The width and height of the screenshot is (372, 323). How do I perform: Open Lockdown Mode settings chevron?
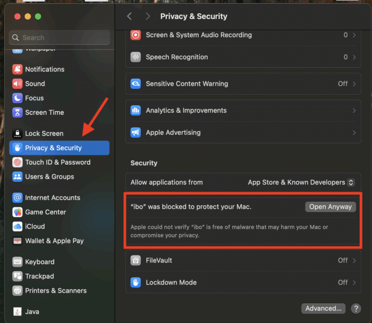[x=354, y=283]
